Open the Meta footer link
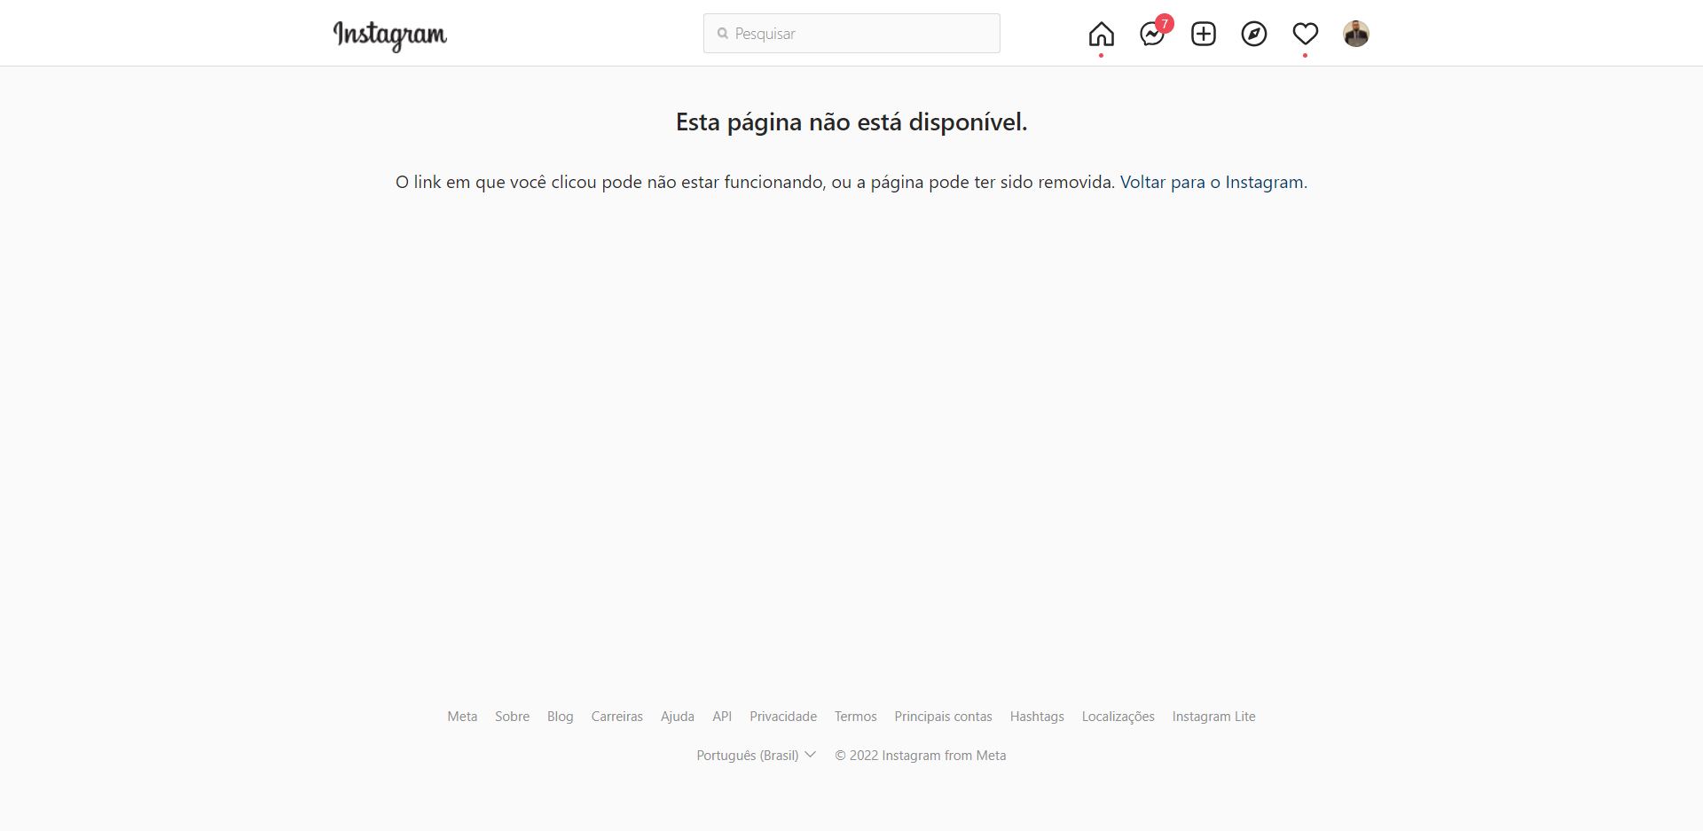This screenshot has height=831, width=1703. [462, 717]
